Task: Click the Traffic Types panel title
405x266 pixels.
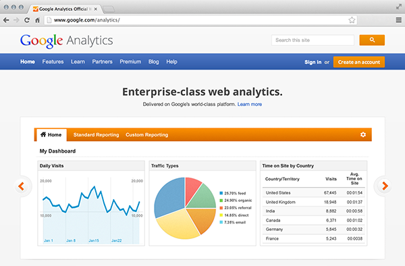Action: [165, 166]
